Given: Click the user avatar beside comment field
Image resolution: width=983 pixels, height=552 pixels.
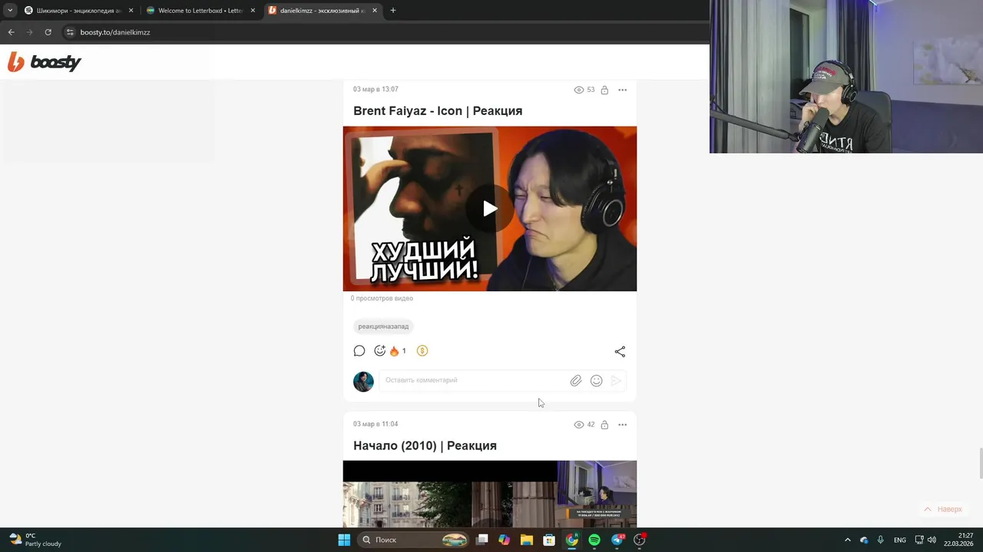Looking at the screenshot, I should 363,381.
